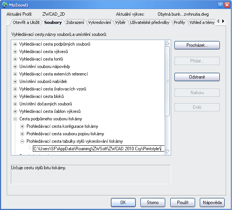Confirm with the OK button
This screenshot has height=210, width=232.
point(123,203)
